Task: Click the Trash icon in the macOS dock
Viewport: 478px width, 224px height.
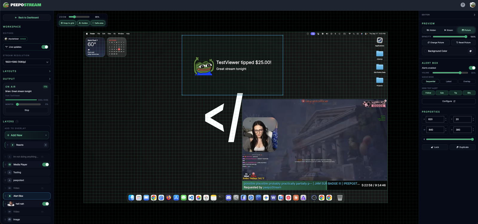Action: [340, 198]
